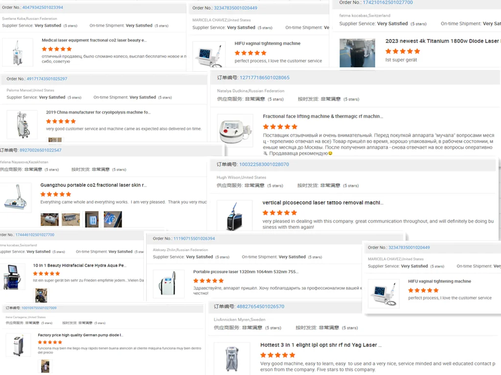The width and height of the screenshot is (501, 375).
Task: View the elight IPL Yag laser image
Action: click(x=232, y=359)
